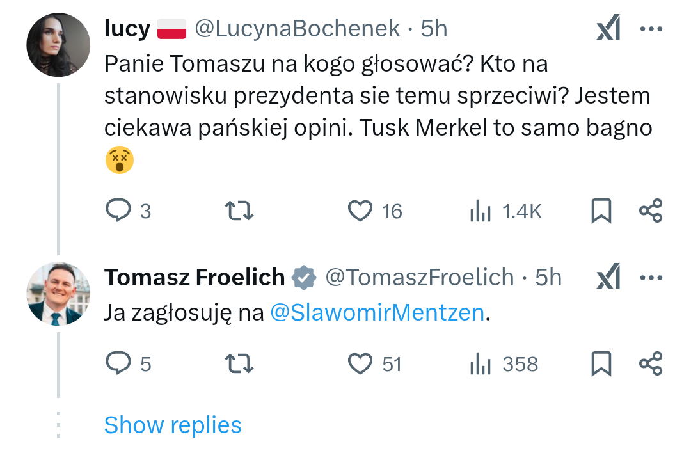Like Tomasz Froelich's tweet with 51 likes
This screenshot has width=691, height=453.
point(360,364)
